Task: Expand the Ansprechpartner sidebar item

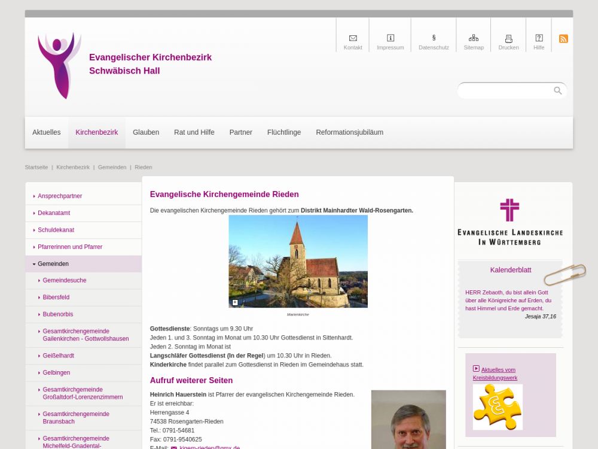Action: click(60, 196)
